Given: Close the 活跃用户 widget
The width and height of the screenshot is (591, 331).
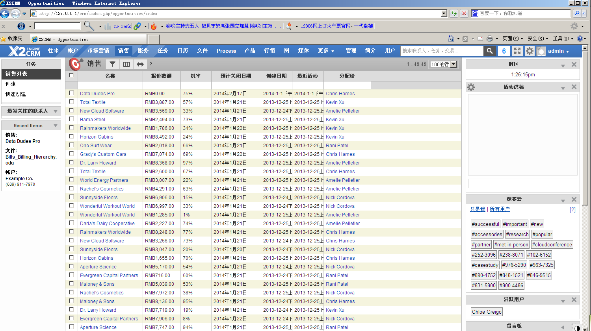Looking at the screenshot, I should [x=574, y=300].
